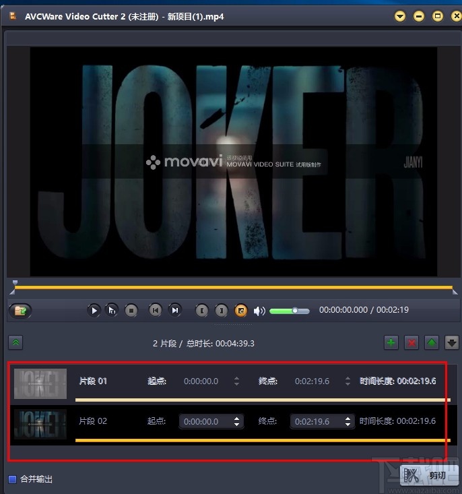This screenshot has width=462, height=494.
Task: Add a new segment with plus
Action: [x=391, y=342]
